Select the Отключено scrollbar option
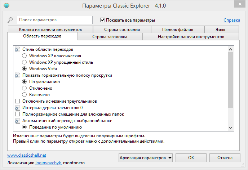 click(25, 88)
